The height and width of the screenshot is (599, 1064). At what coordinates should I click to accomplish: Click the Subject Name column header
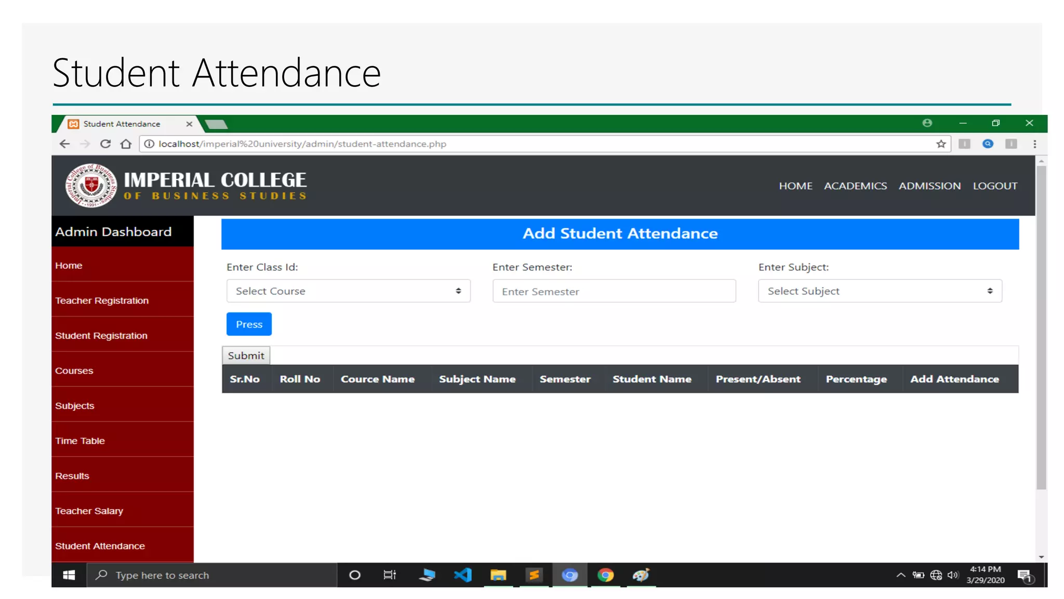pos(477,379)
